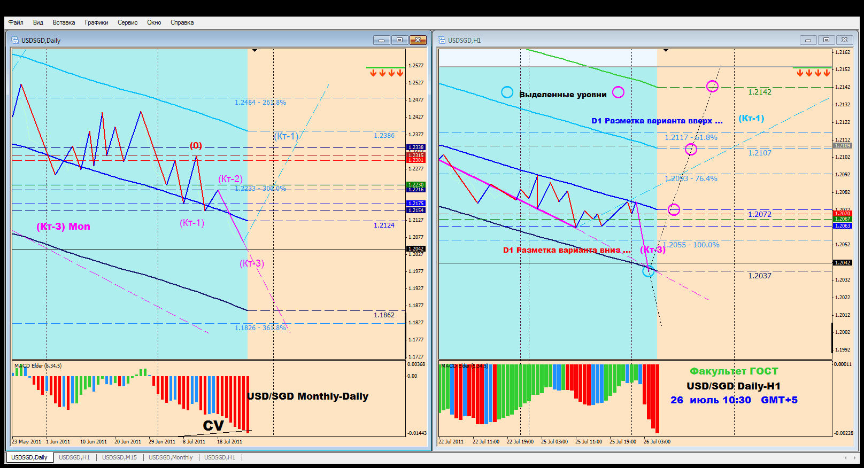Click the 1.2230 green price label
864x468 pixels.
pyautogui.click(x=416, y=185)
